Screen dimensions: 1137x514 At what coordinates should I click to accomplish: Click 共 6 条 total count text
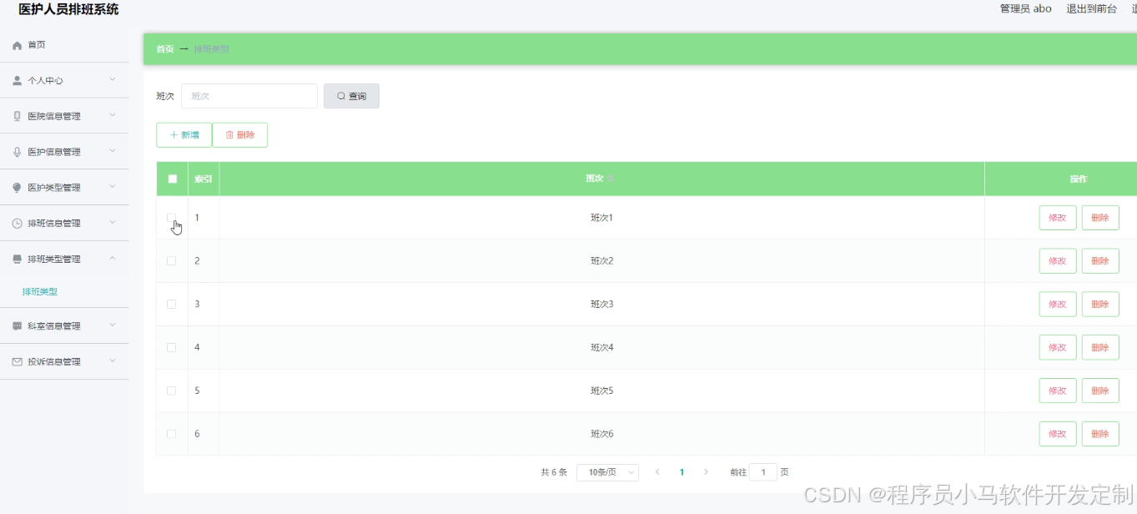click(x=554, y=472)
